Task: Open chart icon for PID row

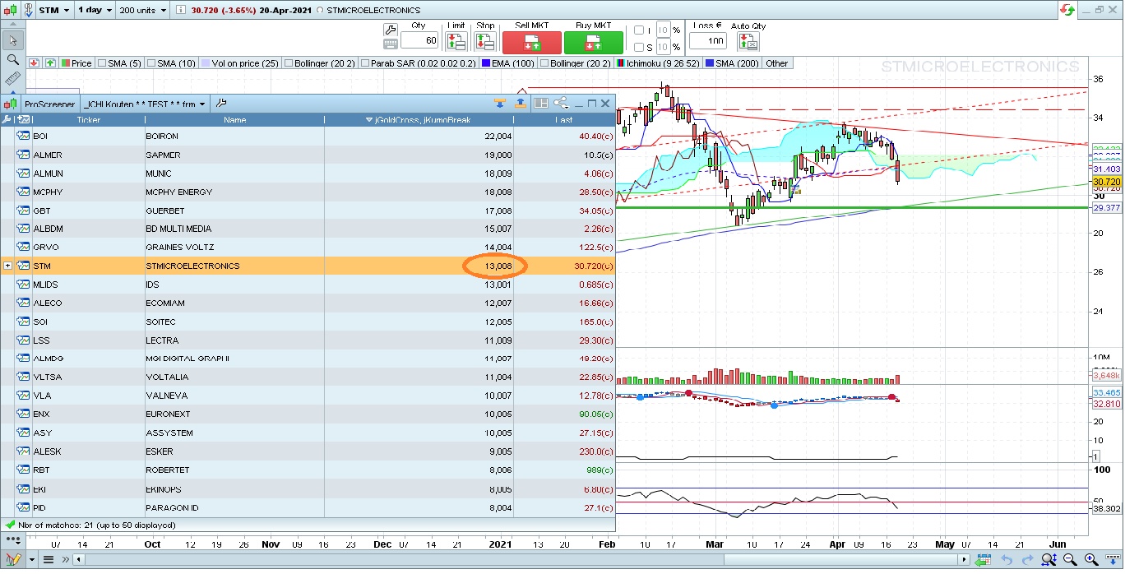Action: click(23, 507)
